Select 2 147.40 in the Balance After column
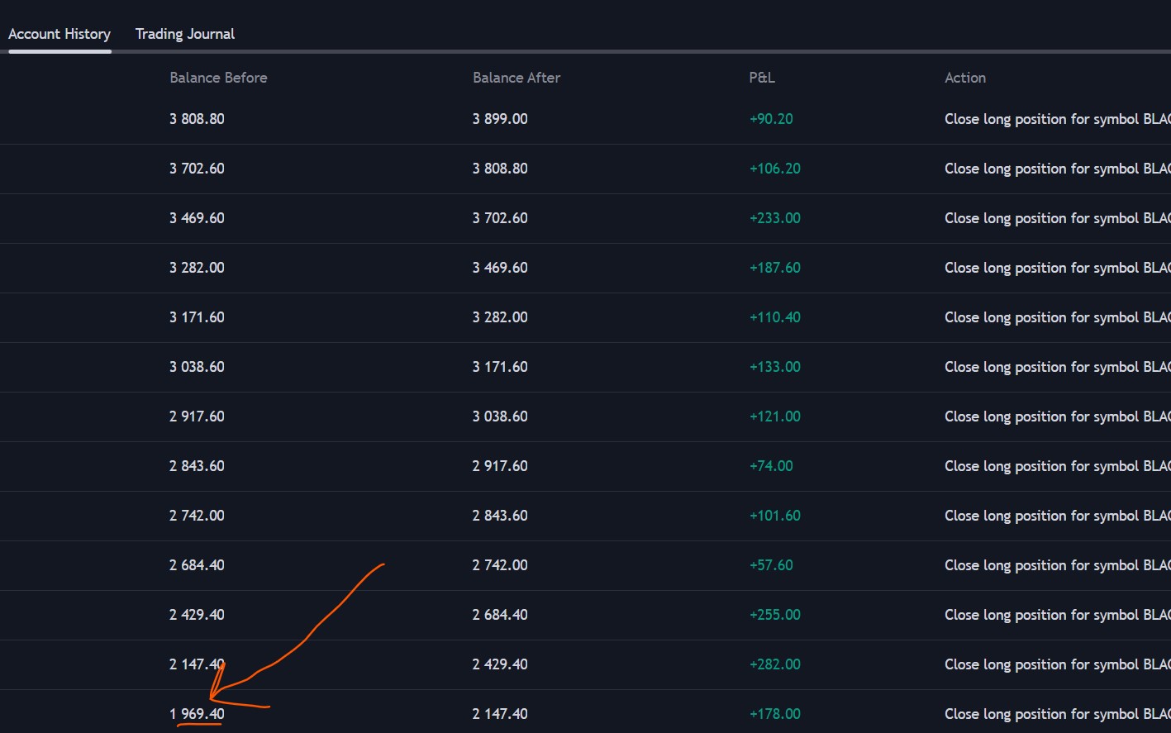Viewport: 1171px width, 733px height. pos(500,714)
